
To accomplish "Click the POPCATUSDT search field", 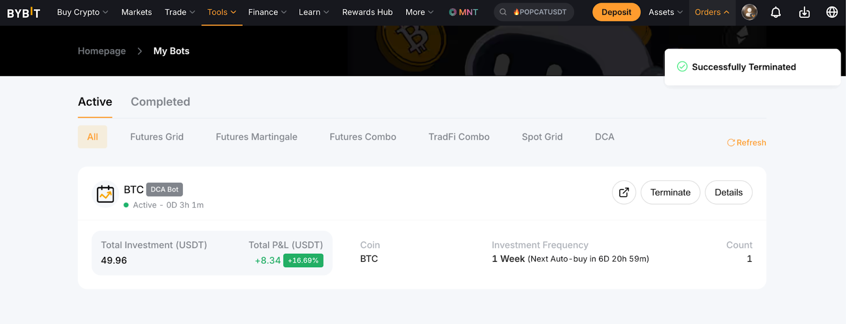I will [534, 12].
